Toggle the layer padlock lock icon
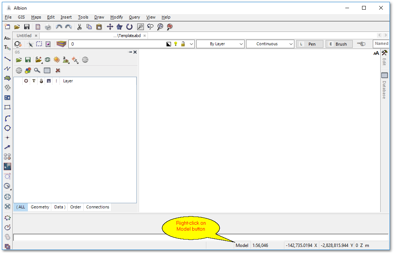The height and width of the screenshot is (254, 394). point(183,44)
